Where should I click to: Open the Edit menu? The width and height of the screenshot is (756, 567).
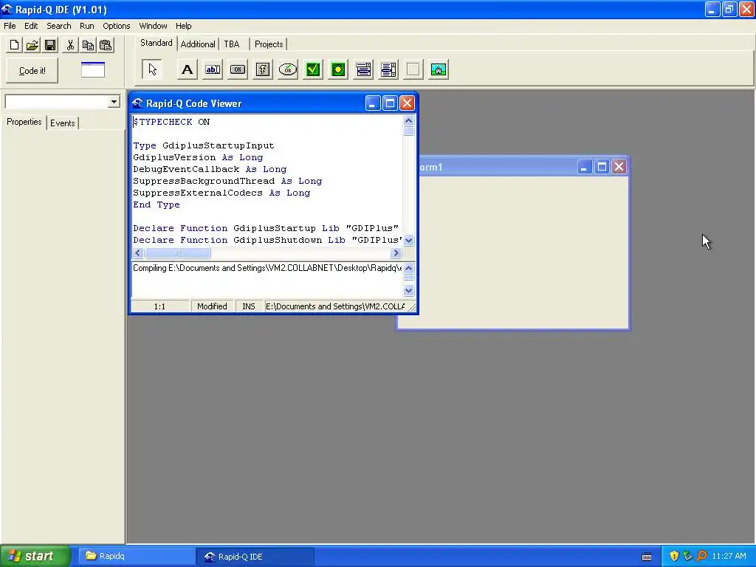tap(31, 26)
